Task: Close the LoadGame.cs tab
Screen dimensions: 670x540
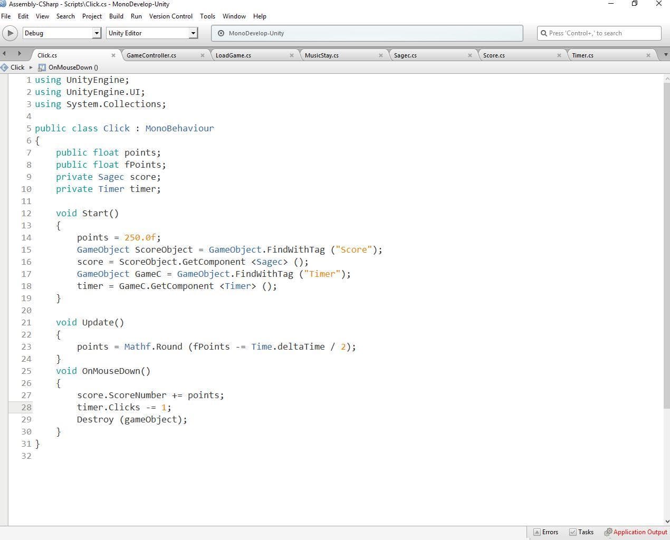Action: [x=292, y=55]
